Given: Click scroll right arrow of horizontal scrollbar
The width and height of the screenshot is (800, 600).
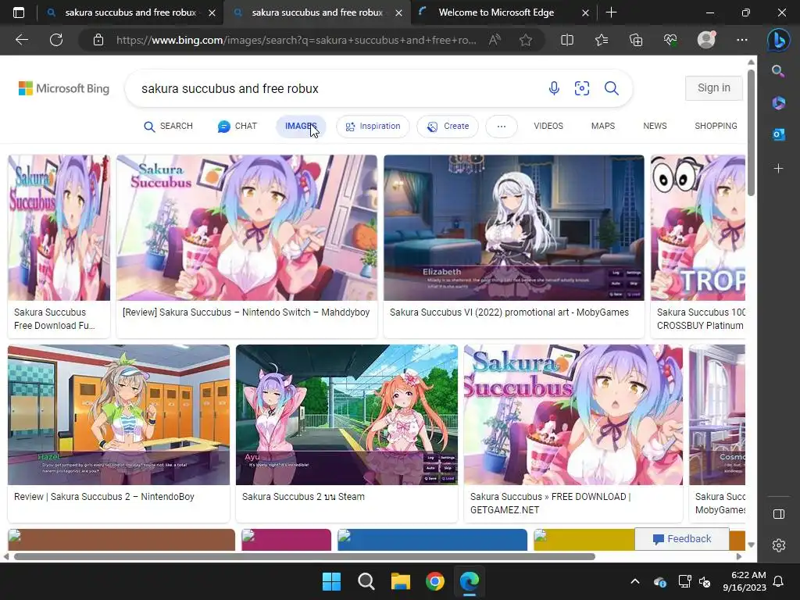Looking at the screenshot, I should (739, 556).
